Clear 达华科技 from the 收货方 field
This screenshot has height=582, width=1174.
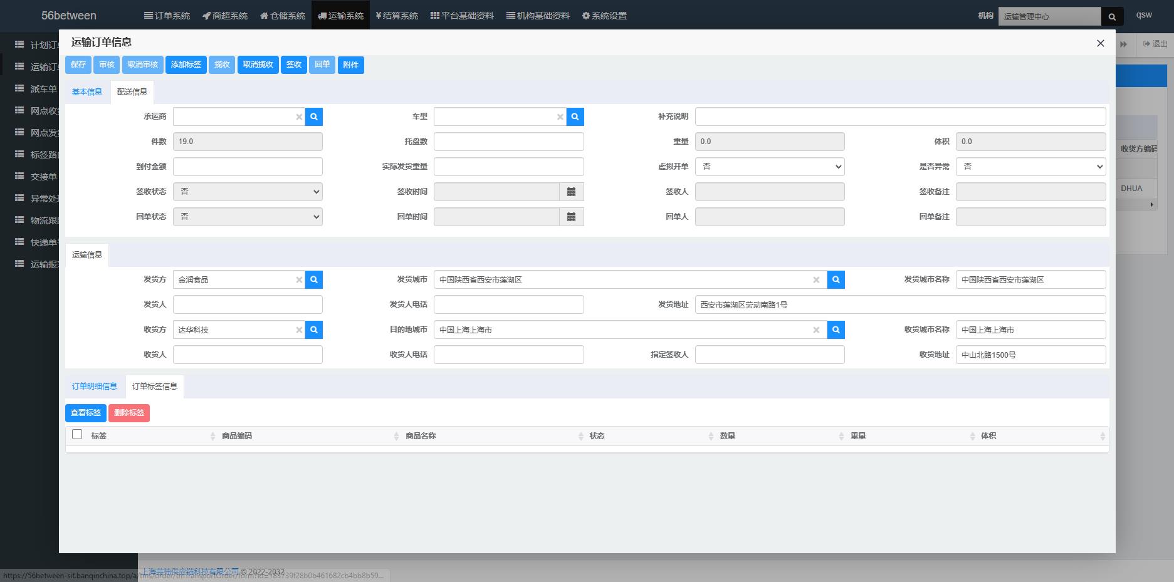[x=299, y=330]
